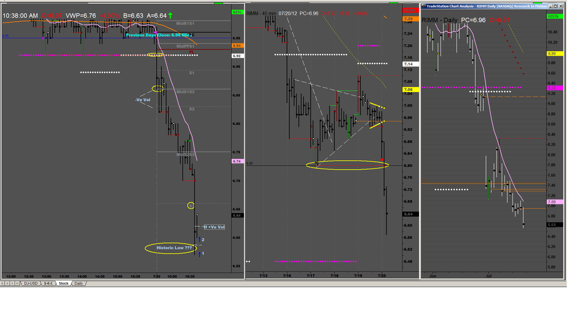Open the Daily tab

click(78, 283)
